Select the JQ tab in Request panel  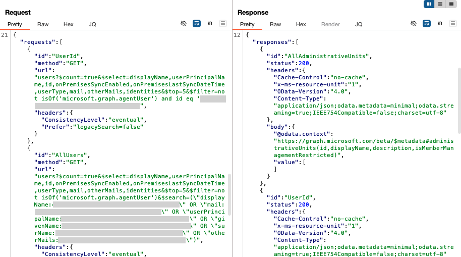point(92,24)
